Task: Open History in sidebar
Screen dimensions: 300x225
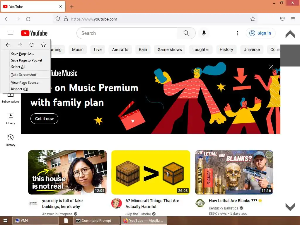Action: point(11,140)
